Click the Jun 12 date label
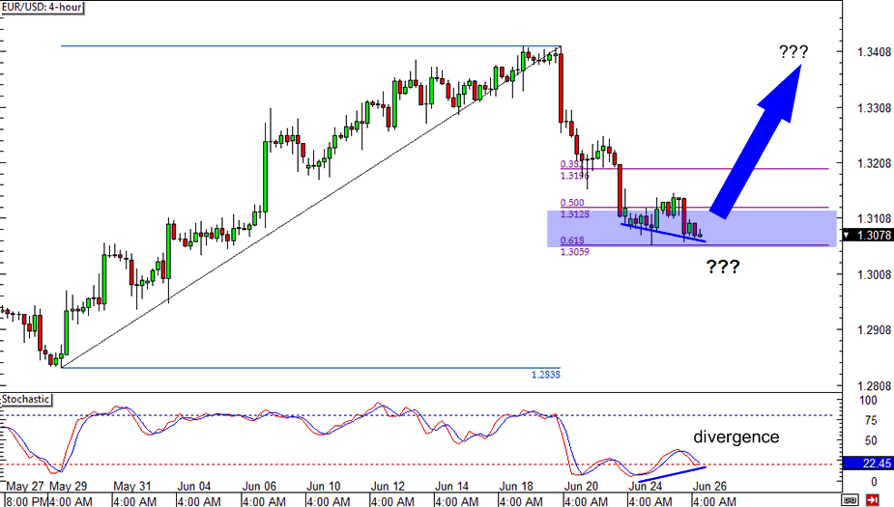 388,487
